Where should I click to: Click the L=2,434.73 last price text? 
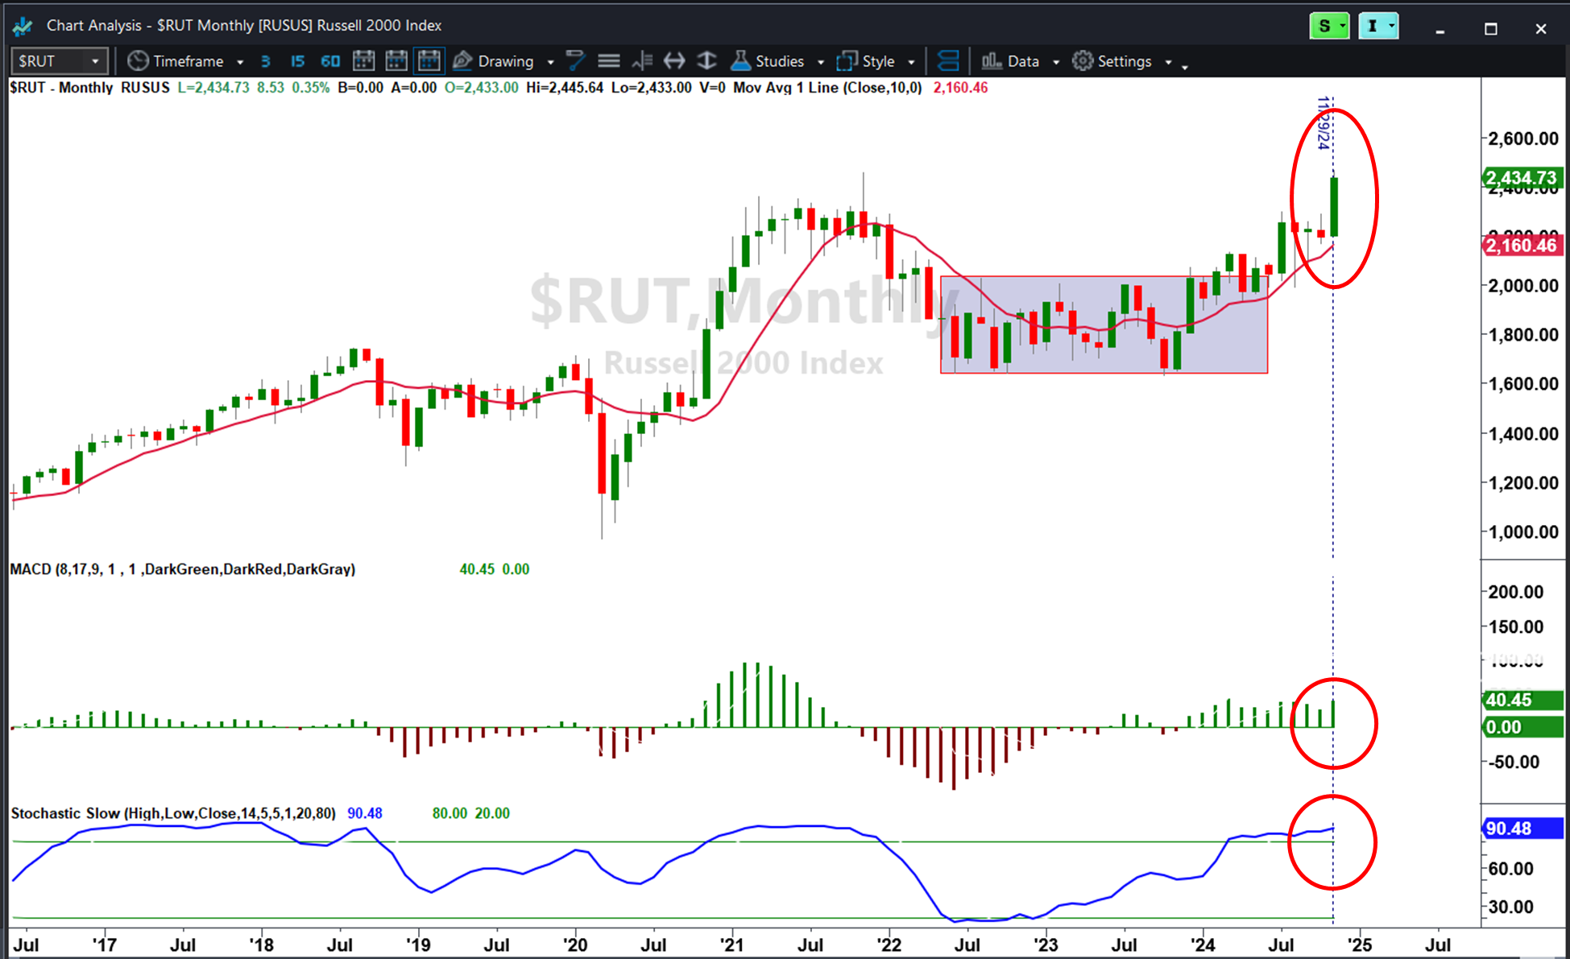click(x=213, y=88)
